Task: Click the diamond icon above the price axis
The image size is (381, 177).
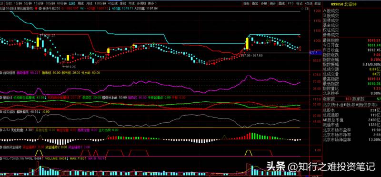Action: [302, 8]
